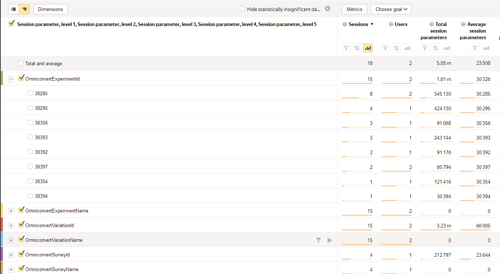This screenshot has height=274, width=500.
Task: Open the filter icon under Users column
Action: [x=386, y=48]
